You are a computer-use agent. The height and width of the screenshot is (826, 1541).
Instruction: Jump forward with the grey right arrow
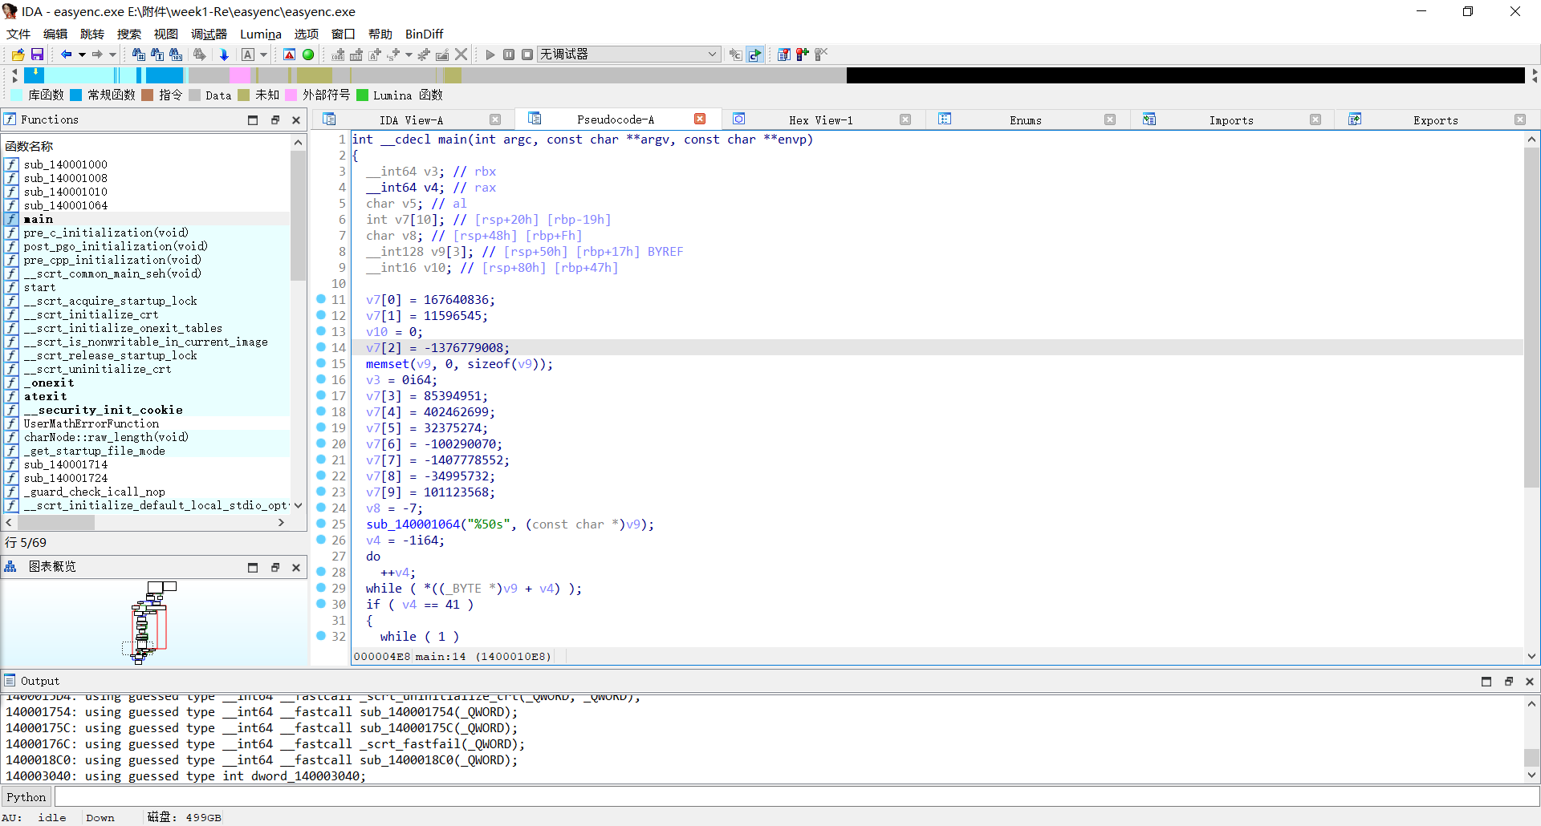point(97,55)
